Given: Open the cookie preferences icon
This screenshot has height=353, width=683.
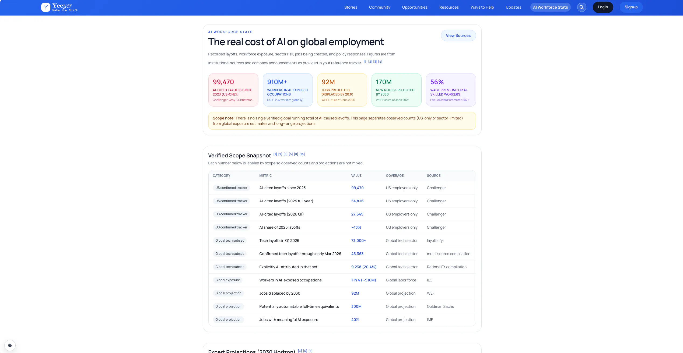Looking at the screenshot, I should (x=10, y=345).
